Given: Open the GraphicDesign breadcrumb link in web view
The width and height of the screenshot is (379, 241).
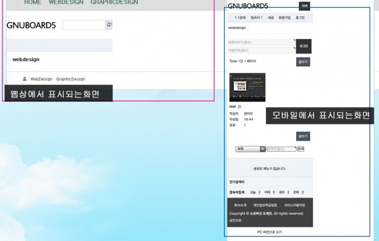Looking at the screenshot, I should coord(71,79).
